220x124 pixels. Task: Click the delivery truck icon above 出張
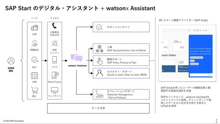click(34, 28)
